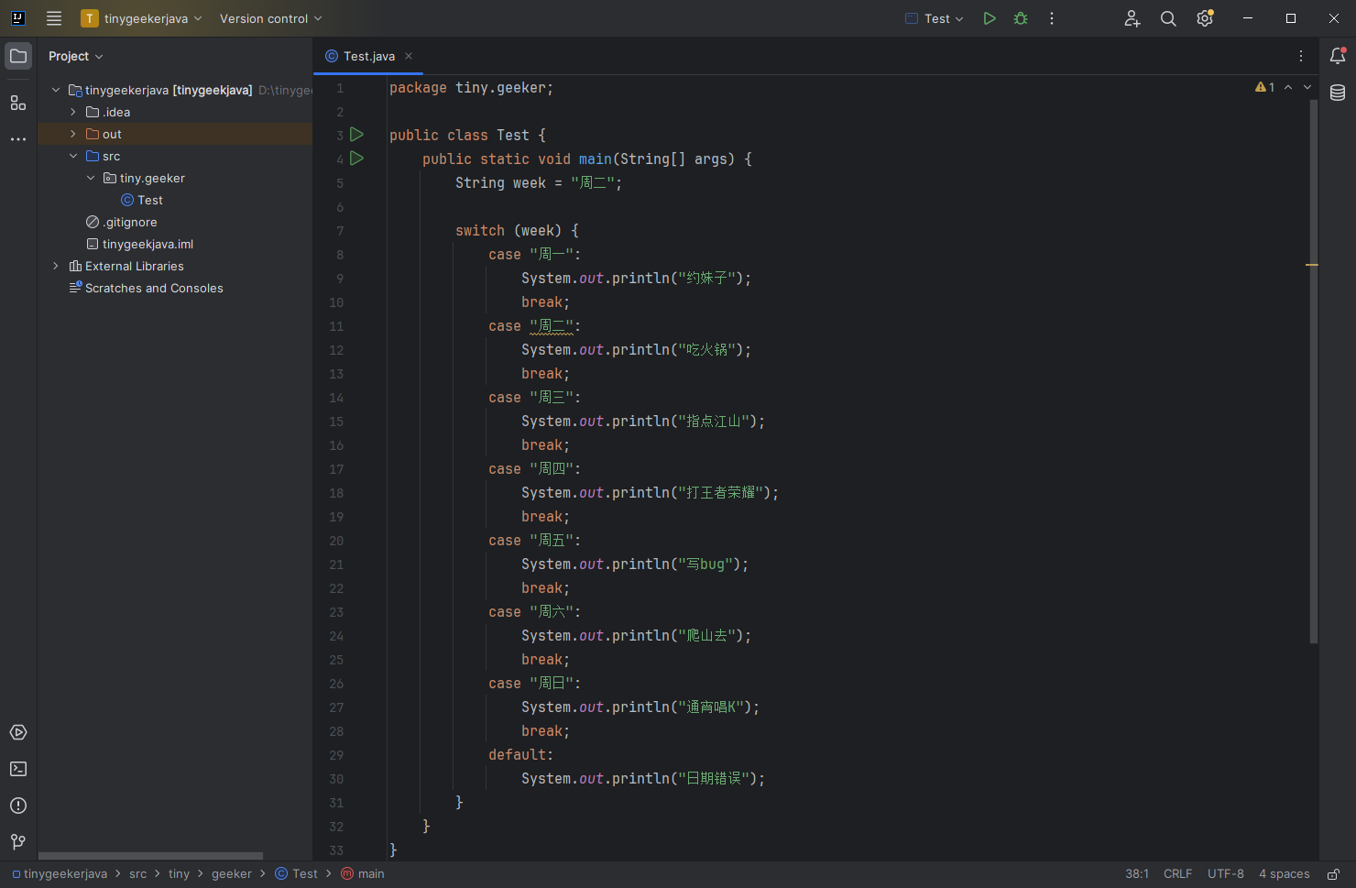This screenshot has width=1356, height=888.
Task: Open more run actions menu
Action: [1052, 18]
